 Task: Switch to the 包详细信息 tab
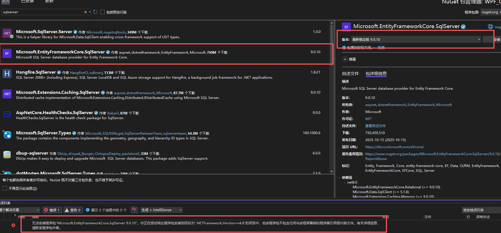click(376, 74)
